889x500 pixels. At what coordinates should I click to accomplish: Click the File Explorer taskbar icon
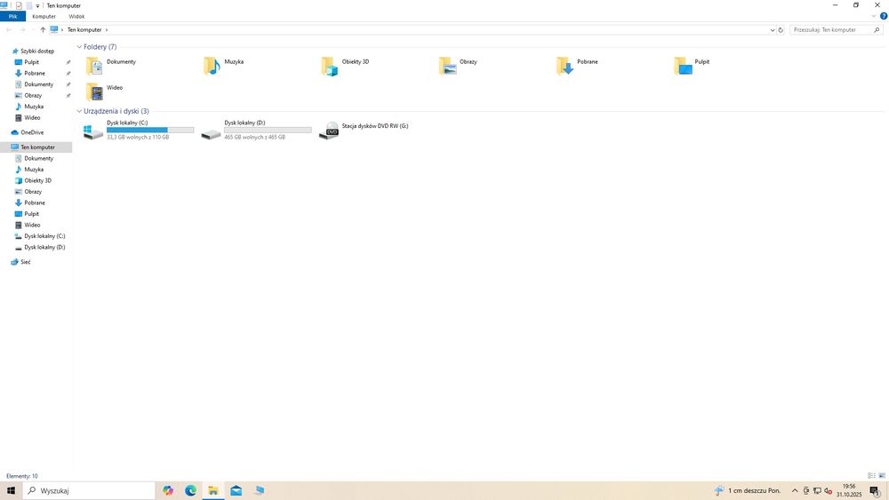213,490
